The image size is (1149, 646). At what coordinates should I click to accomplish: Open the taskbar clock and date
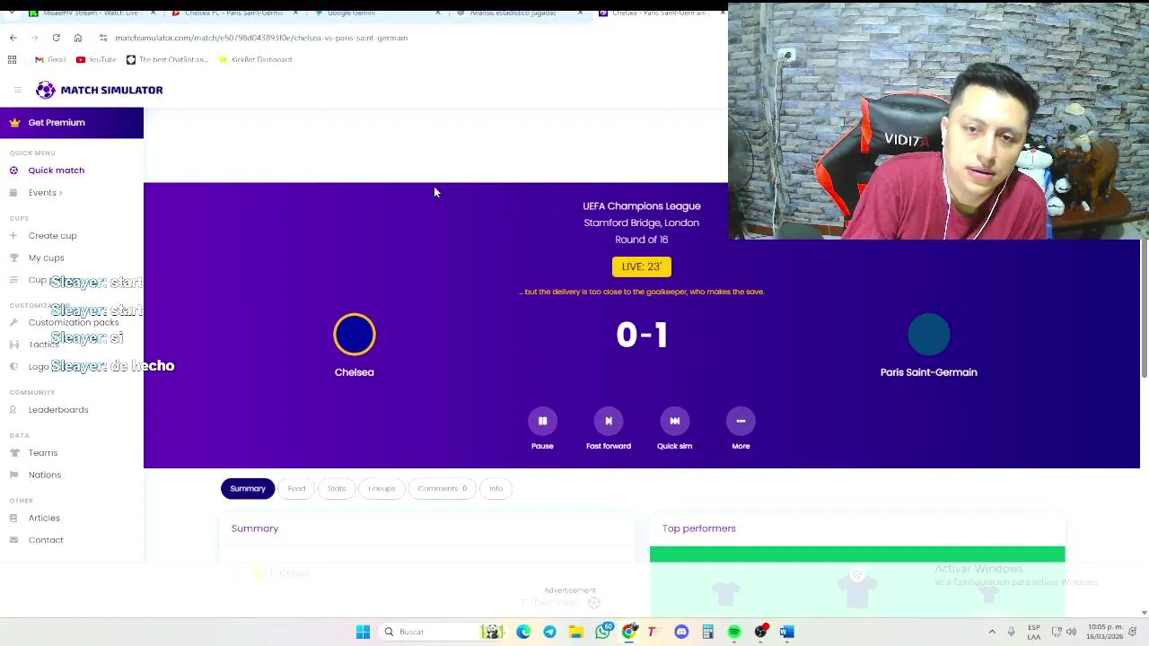tap(1106, 632)
